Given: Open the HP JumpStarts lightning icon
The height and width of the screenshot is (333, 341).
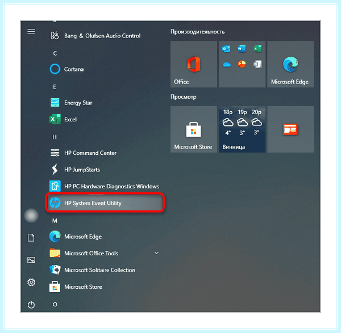Looking at the screenshot, I should coord(55,169).
